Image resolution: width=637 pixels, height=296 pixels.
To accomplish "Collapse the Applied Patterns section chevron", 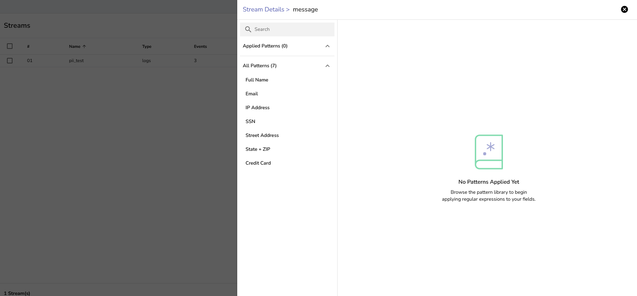I will [327, 46].
